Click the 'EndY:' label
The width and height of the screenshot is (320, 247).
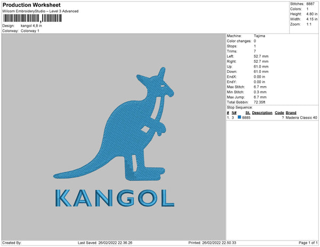pyautogui.click(x=231, y=82)
